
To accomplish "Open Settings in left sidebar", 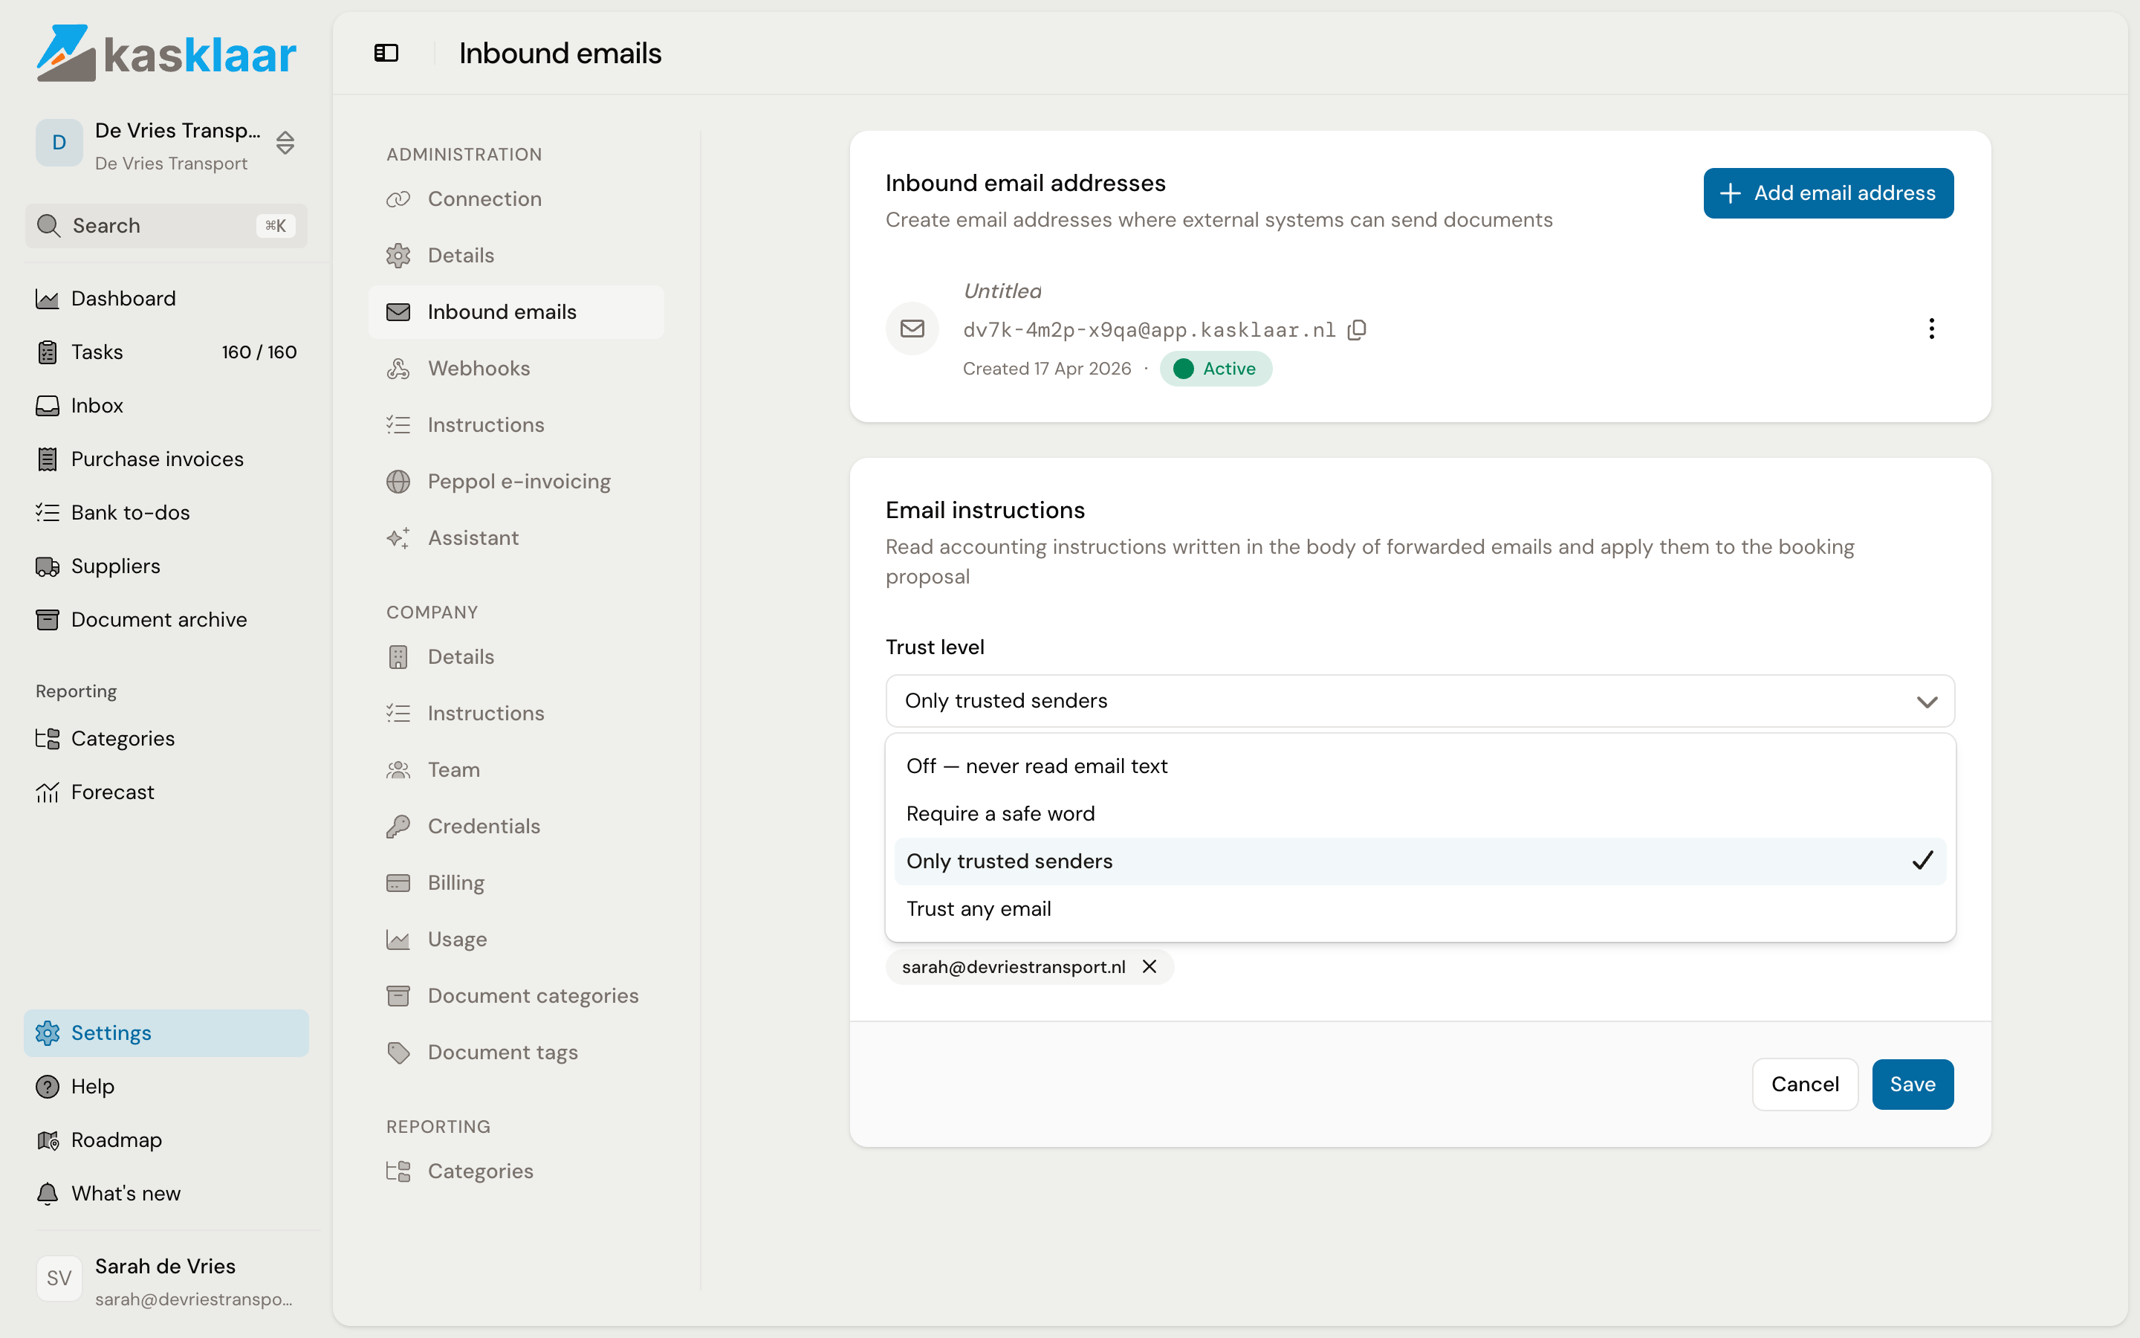I will [x=166, y=1032].
